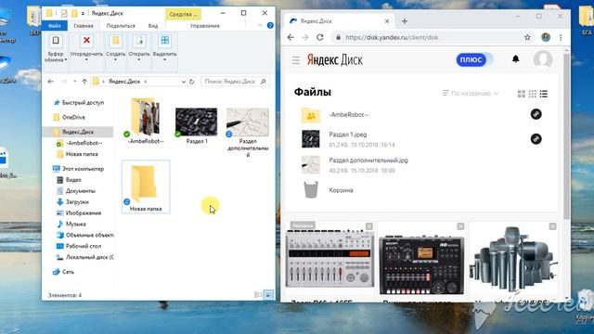Switch Explorer to large icons view

[x=268, y=295]
